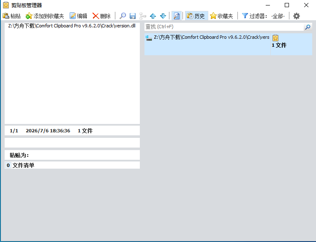This screenshot has height=242, width=316.
Task: Open the 编辑 (Edit) tool
Action: (x=78, y=16)
